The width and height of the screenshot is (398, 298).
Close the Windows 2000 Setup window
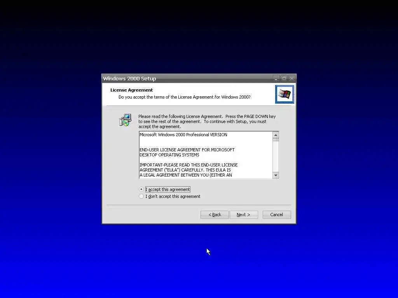tap(292, 78)
